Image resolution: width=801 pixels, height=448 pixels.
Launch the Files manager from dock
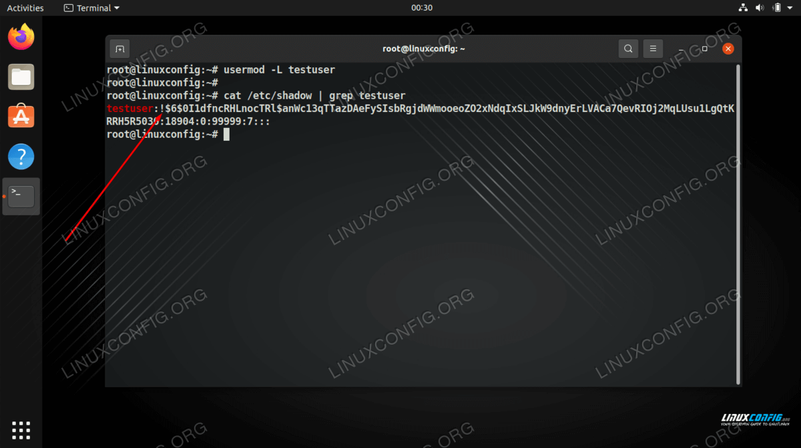21,77
